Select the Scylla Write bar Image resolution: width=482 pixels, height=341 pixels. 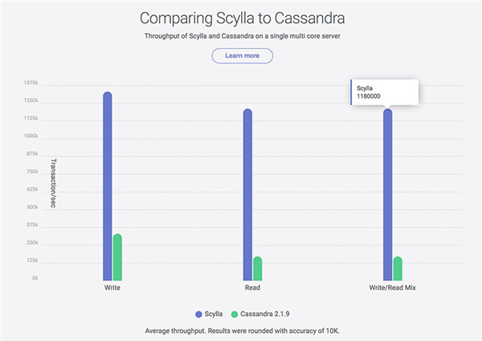107,186
